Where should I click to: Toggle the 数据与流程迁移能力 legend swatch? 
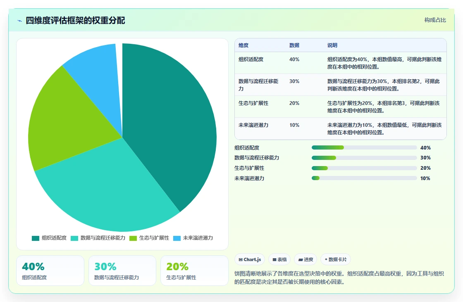74,238
